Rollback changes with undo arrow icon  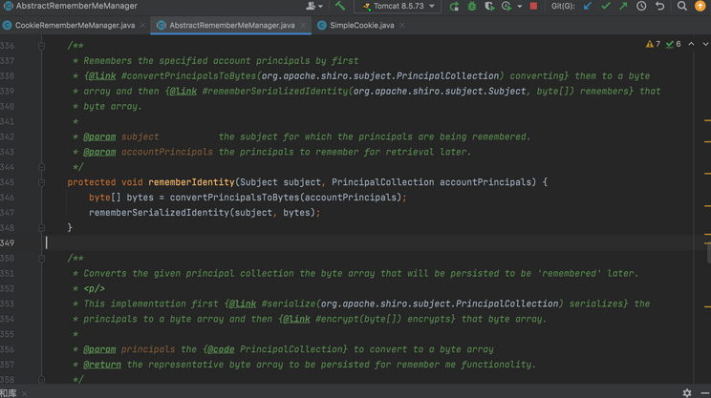tap(659, 6)
